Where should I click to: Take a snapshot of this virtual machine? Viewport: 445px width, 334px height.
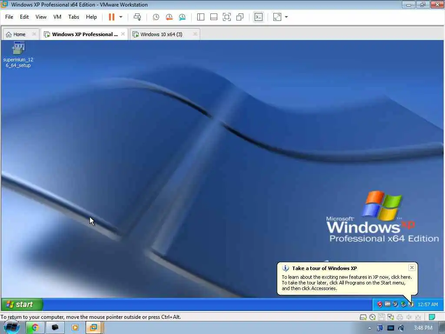[156, 17]
